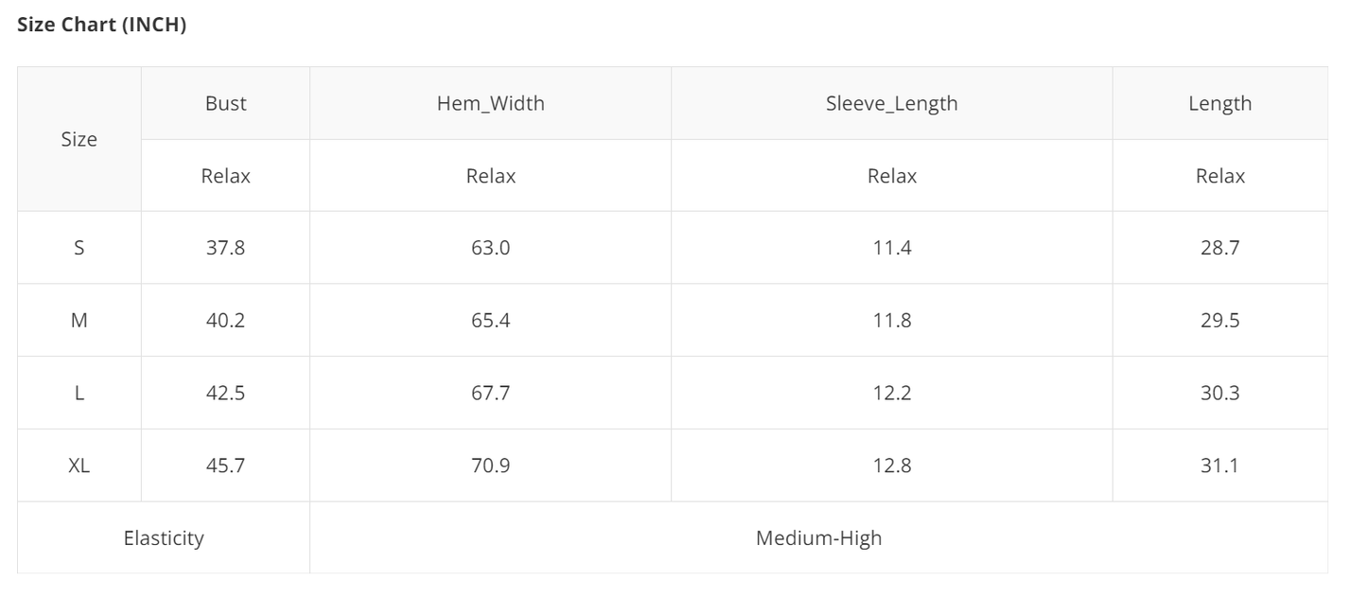Click the 45.7 bust value for XL
The width and height of the screenshot is (1367, 614).
[x=225, y=465]
